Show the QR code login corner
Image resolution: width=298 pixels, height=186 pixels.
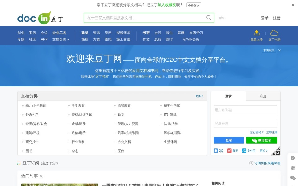pos(276,151)
